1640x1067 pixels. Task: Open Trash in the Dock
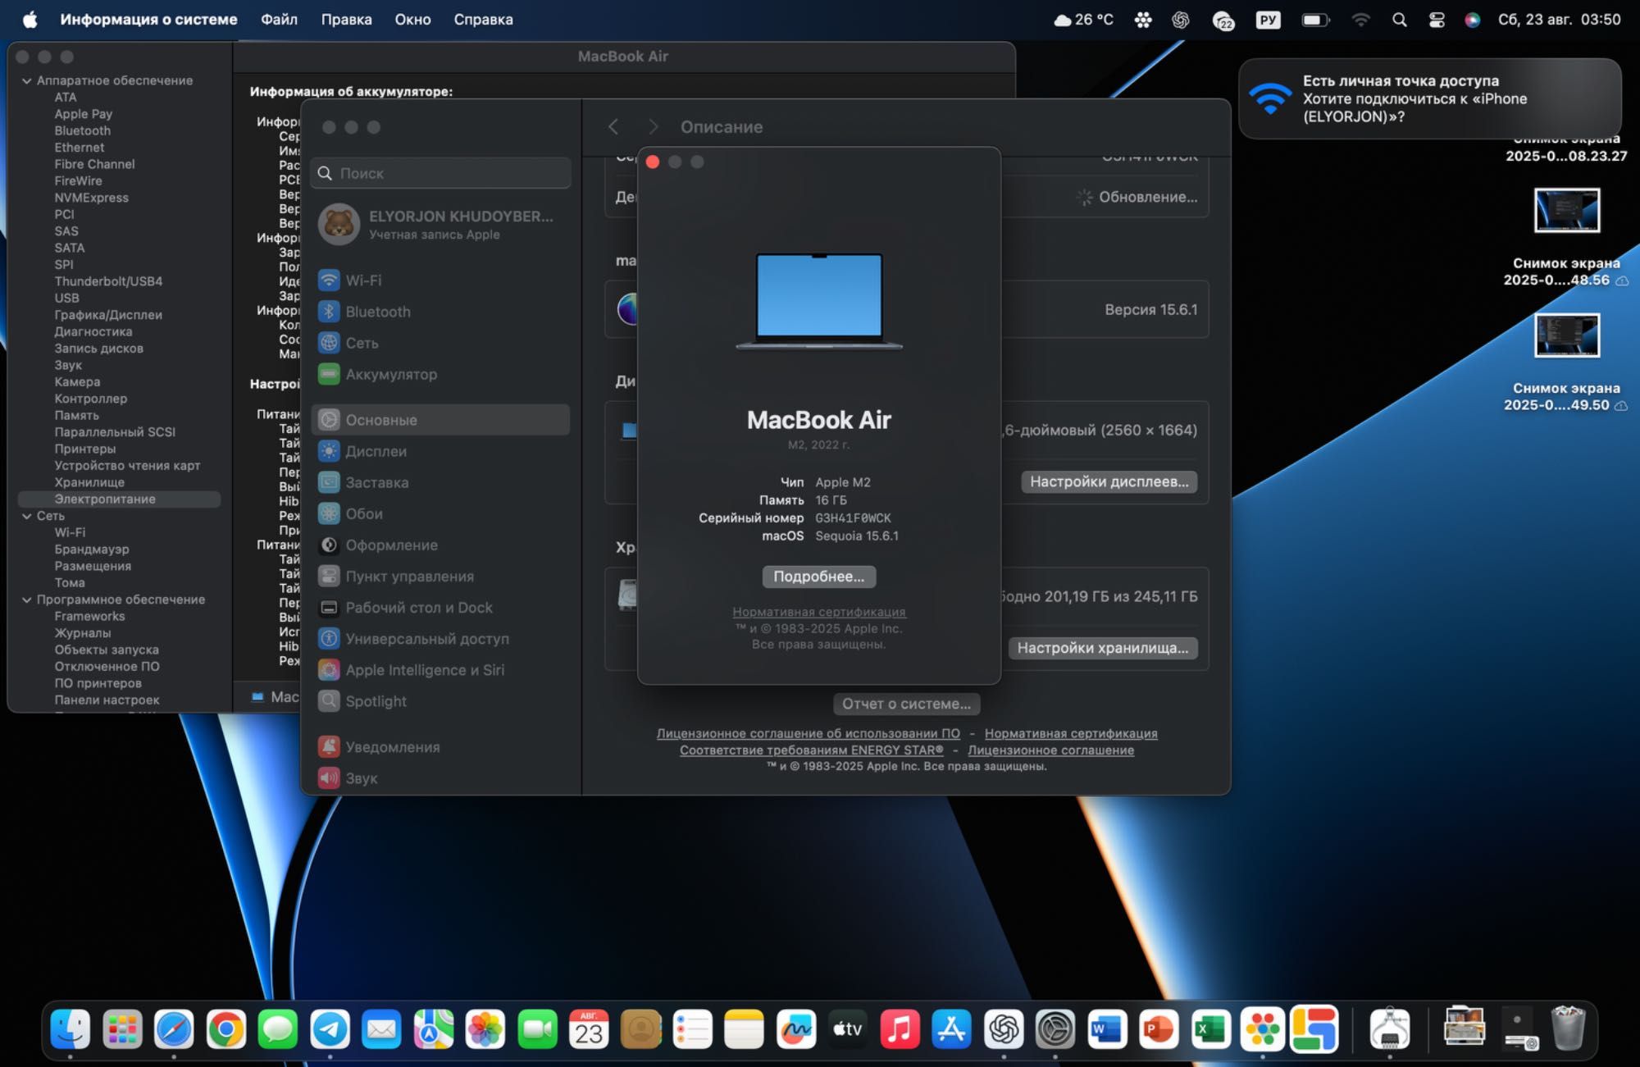[1568, 1028]
